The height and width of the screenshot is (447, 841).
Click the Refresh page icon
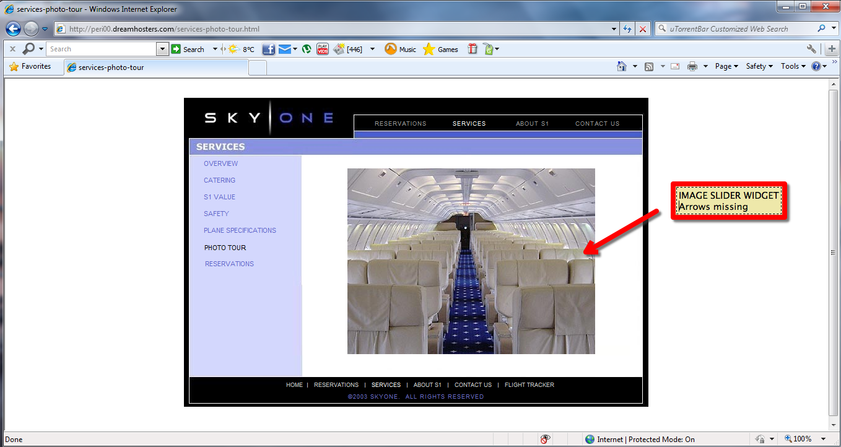[627, 29]
